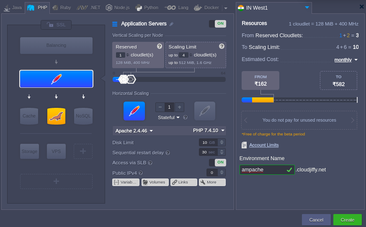
Task: Close the environment wizard with X
Action: [x=361, y=7]
